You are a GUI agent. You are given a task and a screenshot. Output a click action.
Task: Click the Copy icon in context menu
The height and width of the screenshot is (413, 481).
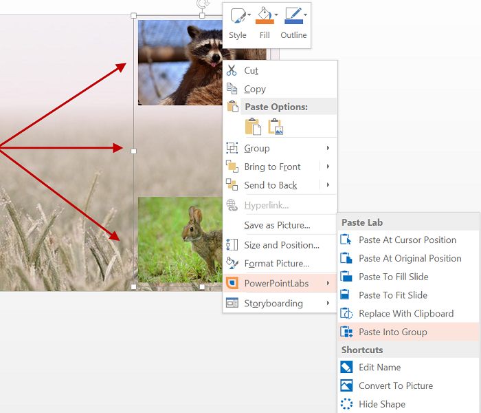point(232,89)
